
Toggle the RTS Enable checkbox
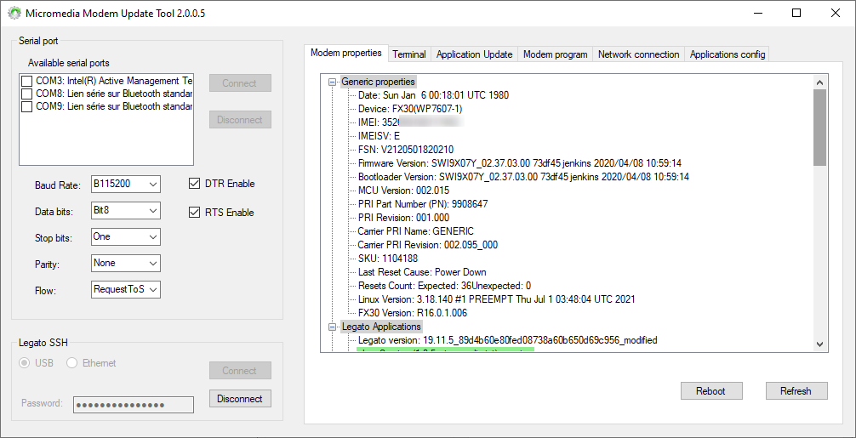194,212
